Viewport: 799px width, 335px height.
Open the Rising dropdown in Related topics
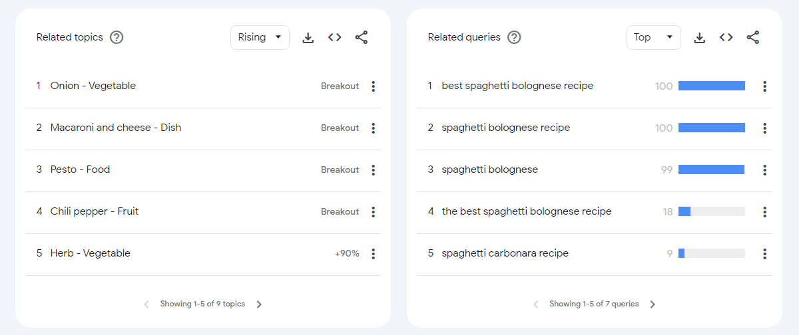click(260, 37)
